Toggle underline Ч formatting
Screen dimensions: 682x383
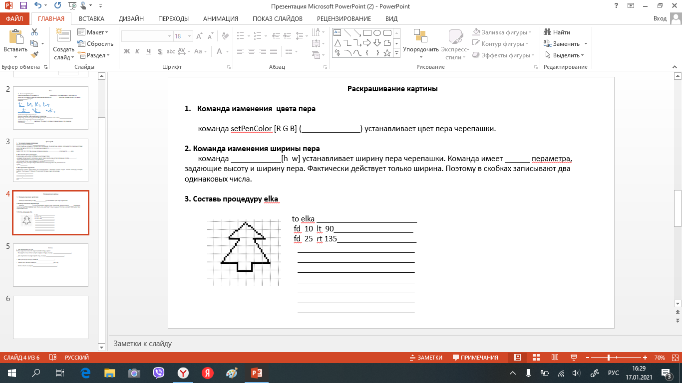[148, 51]
